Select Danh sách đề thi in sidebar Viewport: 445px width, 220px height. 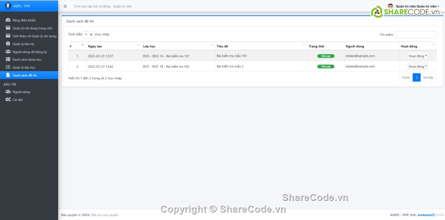24,75
